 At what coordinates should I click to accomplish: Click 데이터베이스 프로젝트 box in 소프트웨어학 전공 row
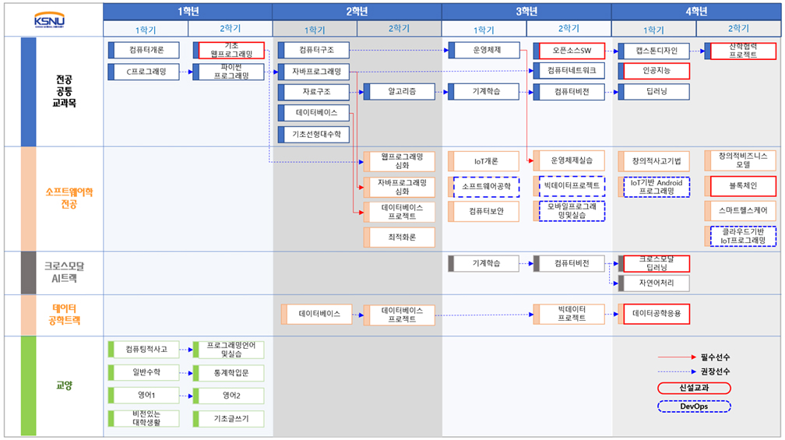[x=399, y=212]
